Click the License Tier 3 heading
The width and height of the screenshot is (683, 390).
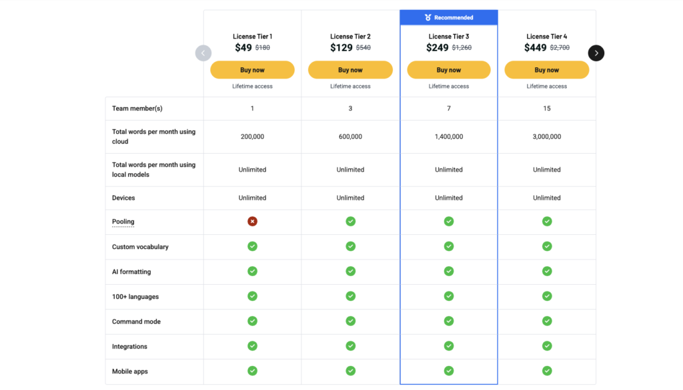tap(449, 37)
